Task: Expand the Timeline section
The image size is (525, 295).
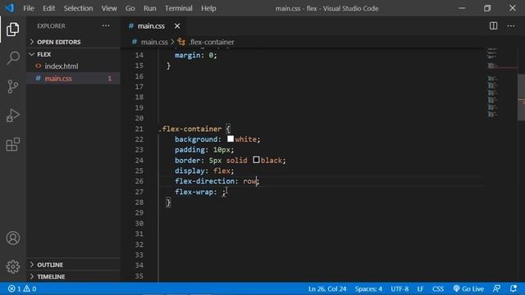Action: point(73,277)
